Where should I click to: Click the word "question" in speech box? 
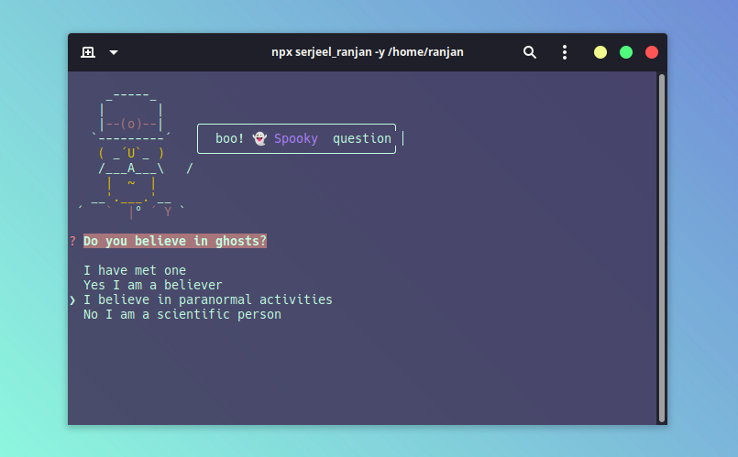tap(362, 138)
